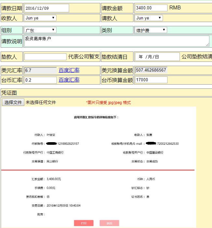212x228 pixels.
Task: Click the payee account 7200212662530 text
Action: pyautogui.click(x=168, y=144)
